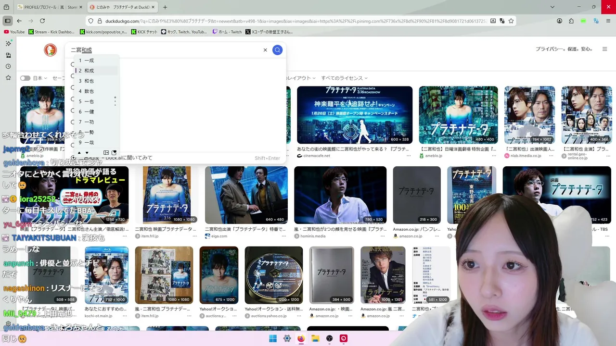This screenshot has width=616, height=346.
Task: Open the 神楽龍平を追跡せよ banner thumbnail
Action: 355,115
